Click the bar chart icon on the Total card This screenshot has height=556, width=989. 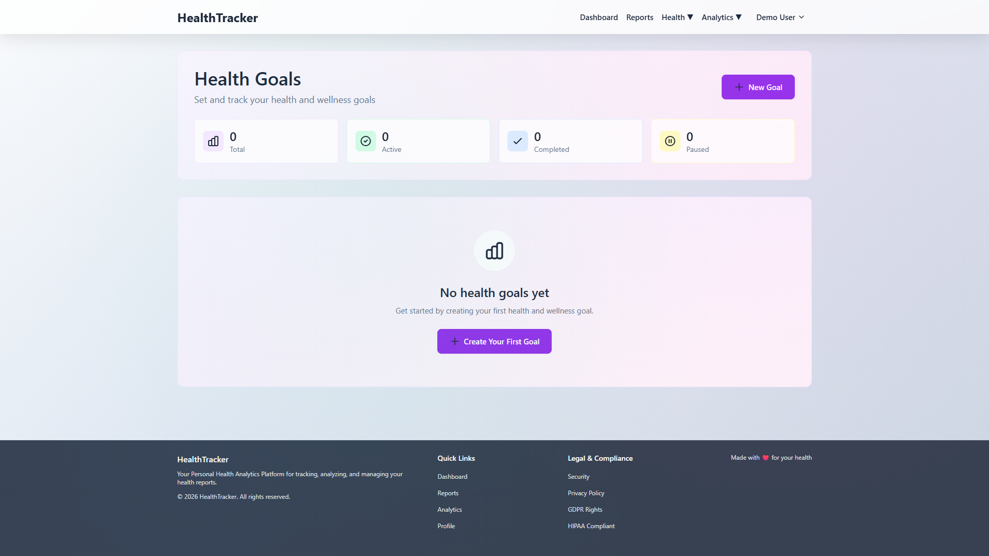pos(213,141)
